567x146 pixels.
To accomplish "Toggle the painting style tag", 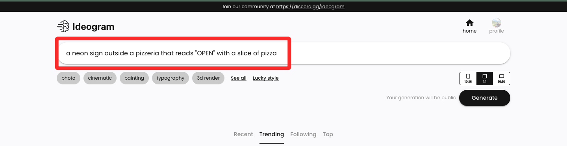I will pyautogui.click(x=134, y=78).
